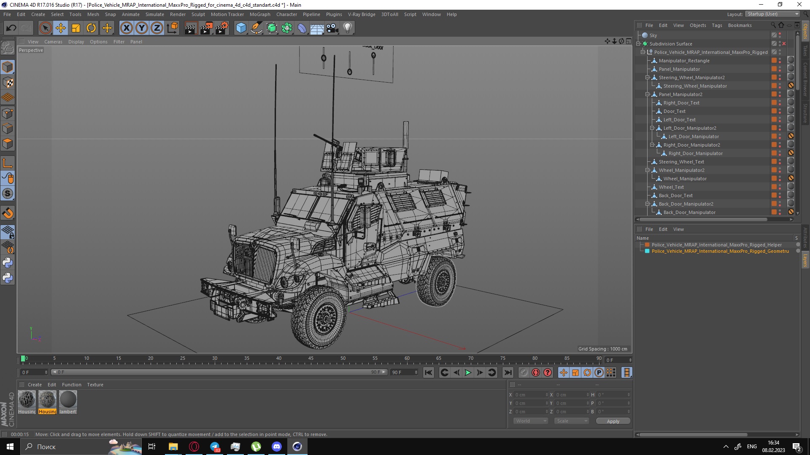Open Windows File Explorer from taskbar
The width and height of the screenshot is (810, 455).
173,447
